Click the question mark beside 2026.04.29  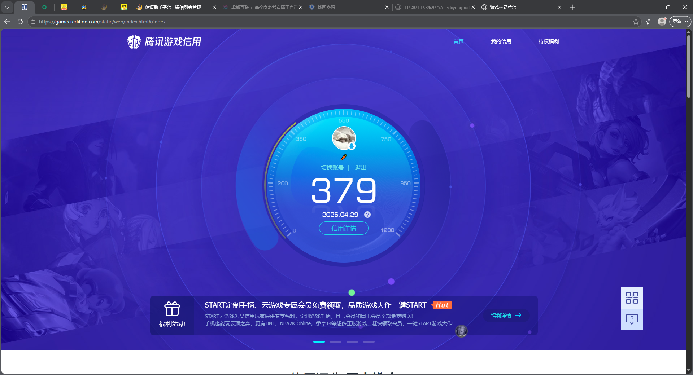click(367, 215)
